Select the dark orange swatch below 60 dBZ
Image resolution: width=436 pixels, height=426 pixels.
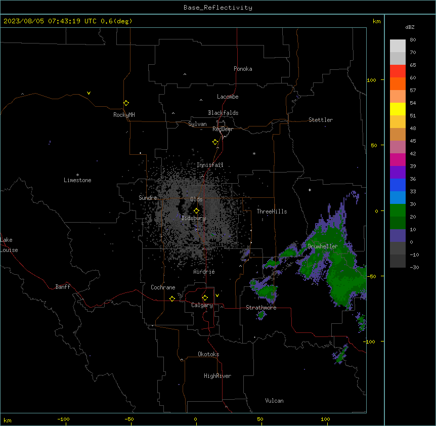tap(398, 83)
